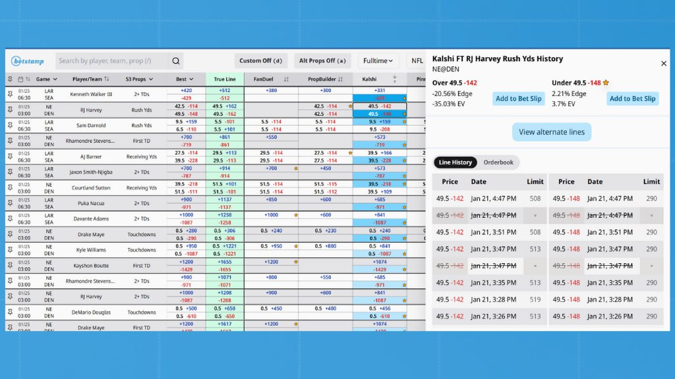Open the Fulltime dropdown
Image resolution: width=675 pixels, height=379 pixels.
click(379, 61)
